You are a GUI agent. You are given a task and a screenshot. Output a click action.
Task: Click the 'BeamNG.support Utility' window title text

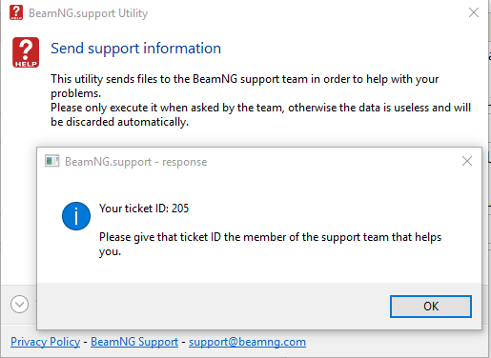click(x=88, y=13)
